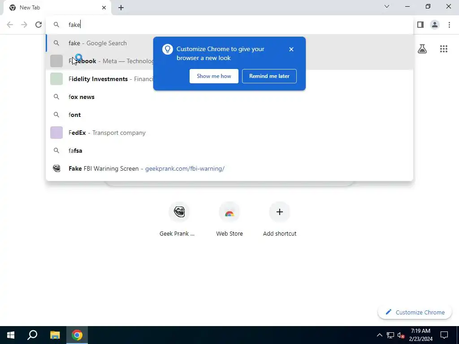
Task: Select the Facebook suggestion
Action: pos(229,61)
